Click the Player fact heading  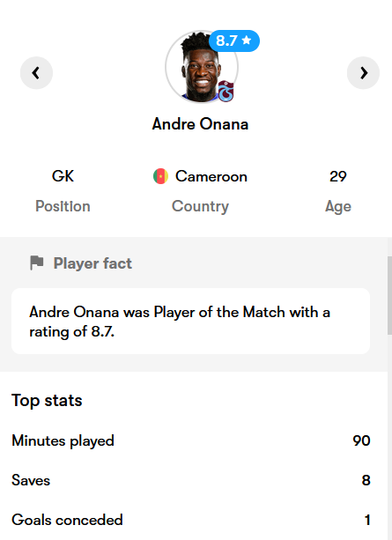pos(92,263)
